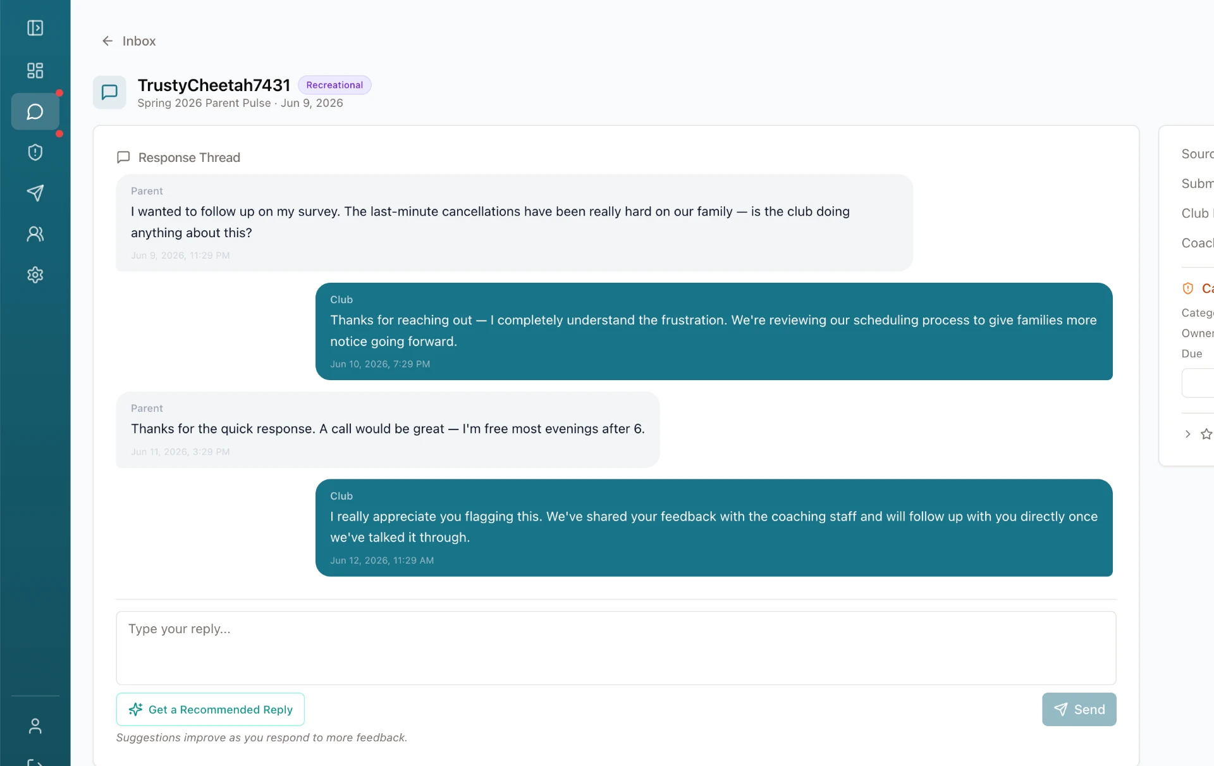Click club reply about sharing with coaching staff
Viewport: 1214px width, 766px height.
[x=714, y=528]
